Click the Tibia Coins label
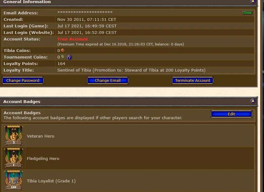264x192 pixels. point(17,50)
